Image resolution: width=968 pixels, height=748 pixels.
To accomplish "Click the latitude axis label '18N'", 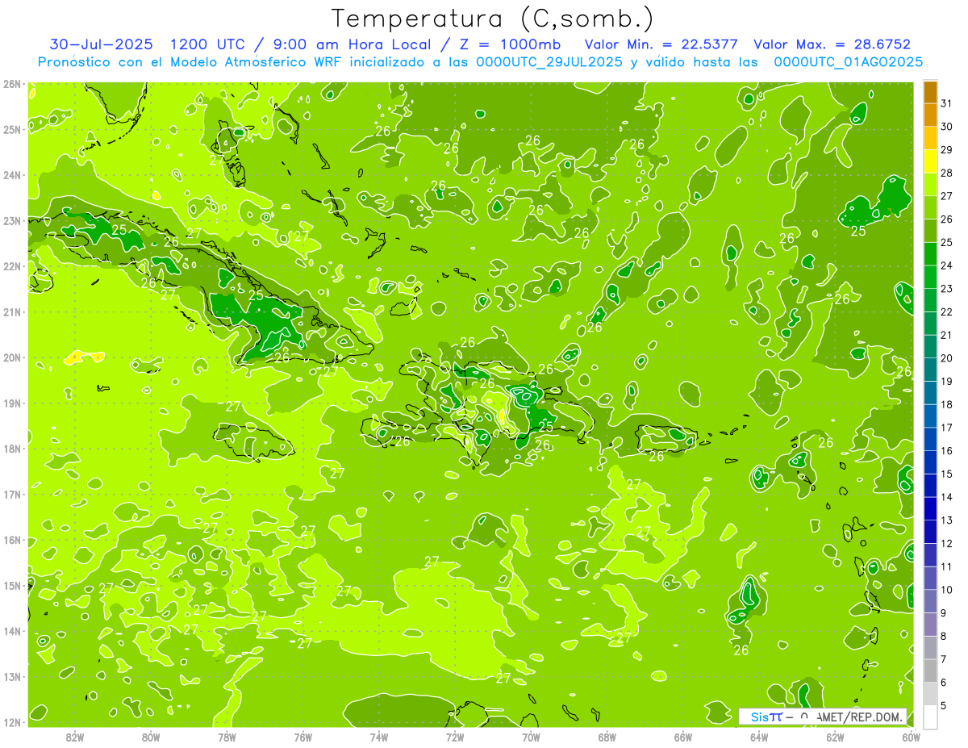I will pos(12,448).
